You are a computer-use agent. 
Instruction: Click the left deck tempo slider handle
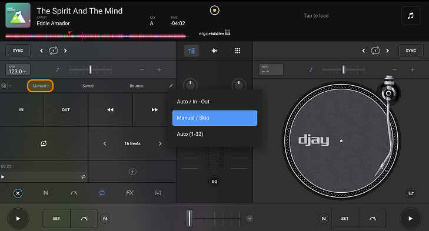click(91, 70)
